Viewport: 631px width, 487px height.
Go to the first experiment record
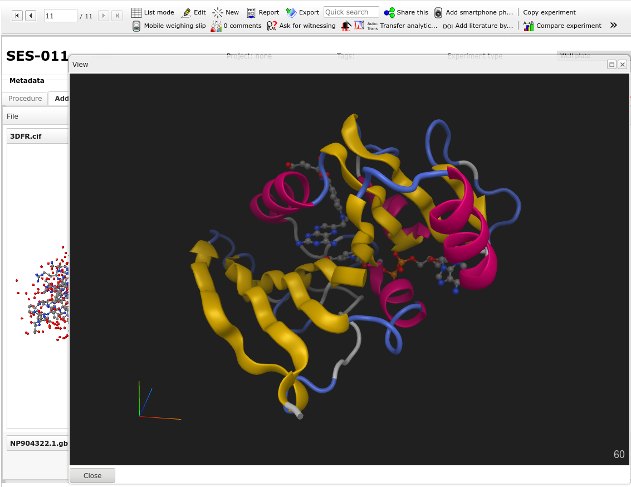coord(17,16)
